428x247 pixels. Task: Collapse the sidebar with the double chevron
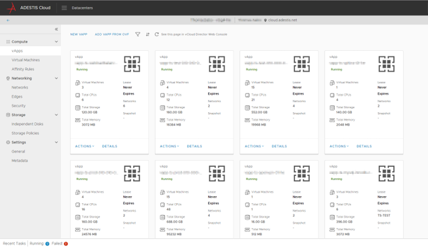[57, 29]
